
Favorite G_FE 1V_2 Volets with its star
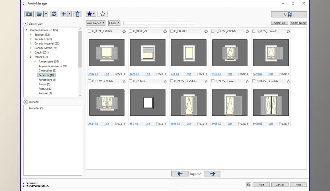247,31
